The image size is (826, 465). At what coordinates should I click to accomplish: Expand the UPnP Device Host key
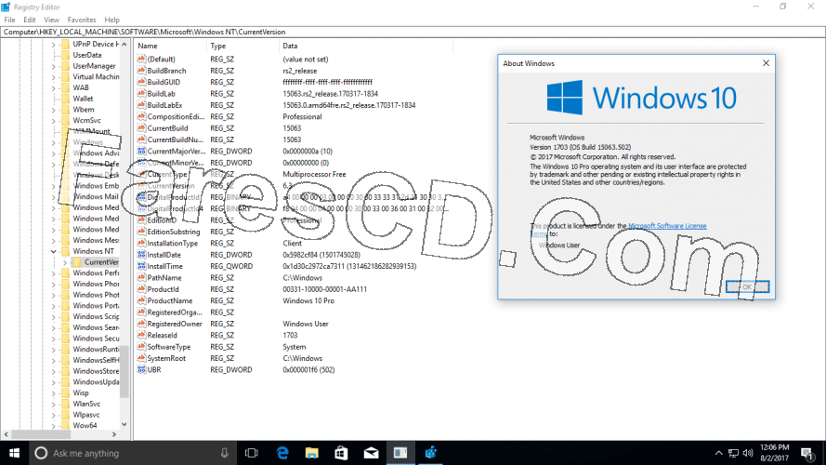53,45
